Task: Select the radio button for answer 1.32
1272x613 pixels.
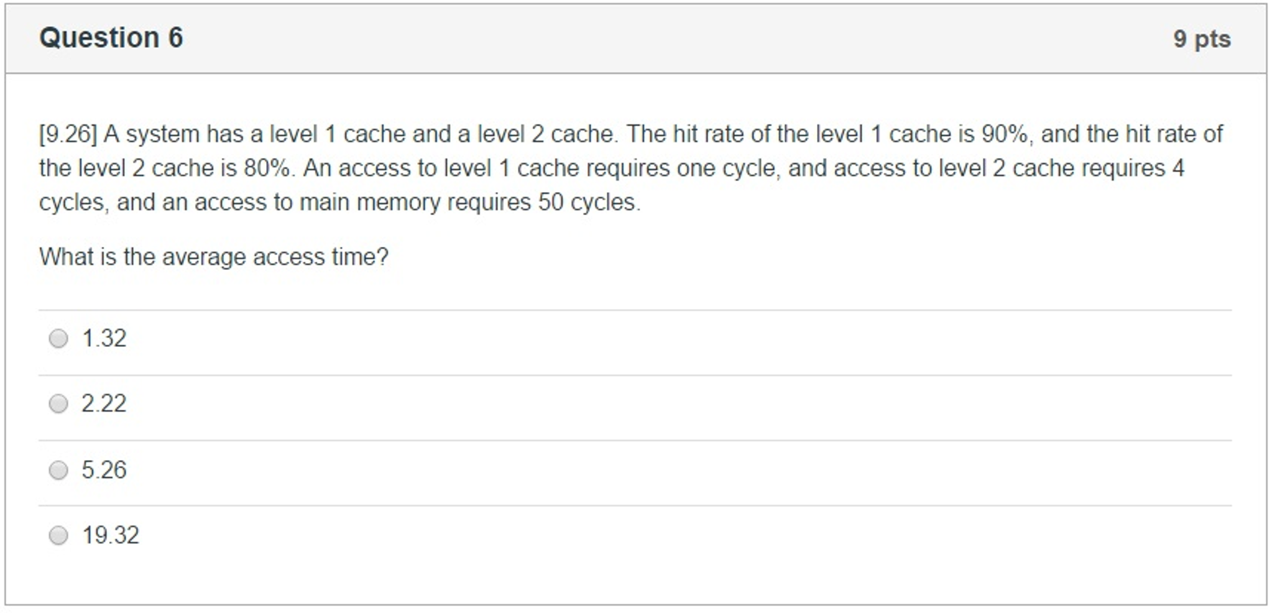Action: point(59,338)
